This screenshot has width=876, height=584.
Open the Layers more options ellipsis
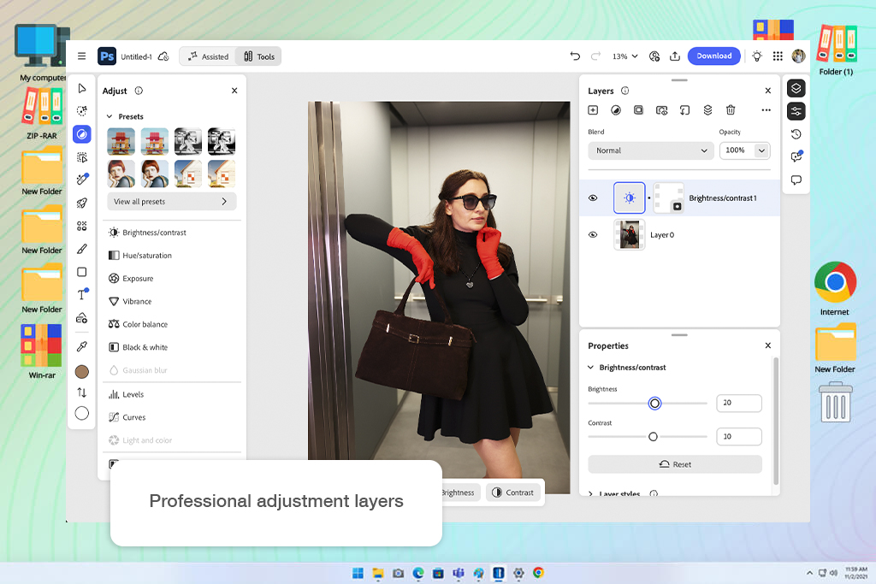pos(766,110)
